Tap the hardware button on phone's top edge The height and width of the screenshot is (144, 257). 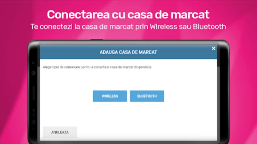click(x=97, y=40)
